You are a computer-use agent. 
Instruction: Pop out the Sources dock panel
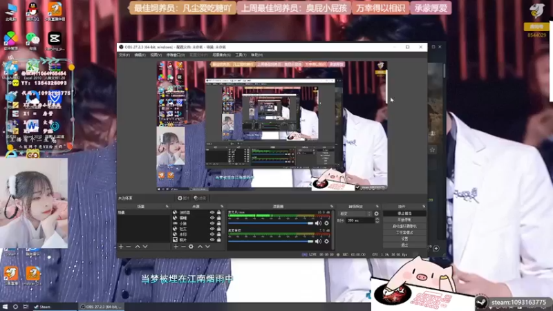pos(222,206)
